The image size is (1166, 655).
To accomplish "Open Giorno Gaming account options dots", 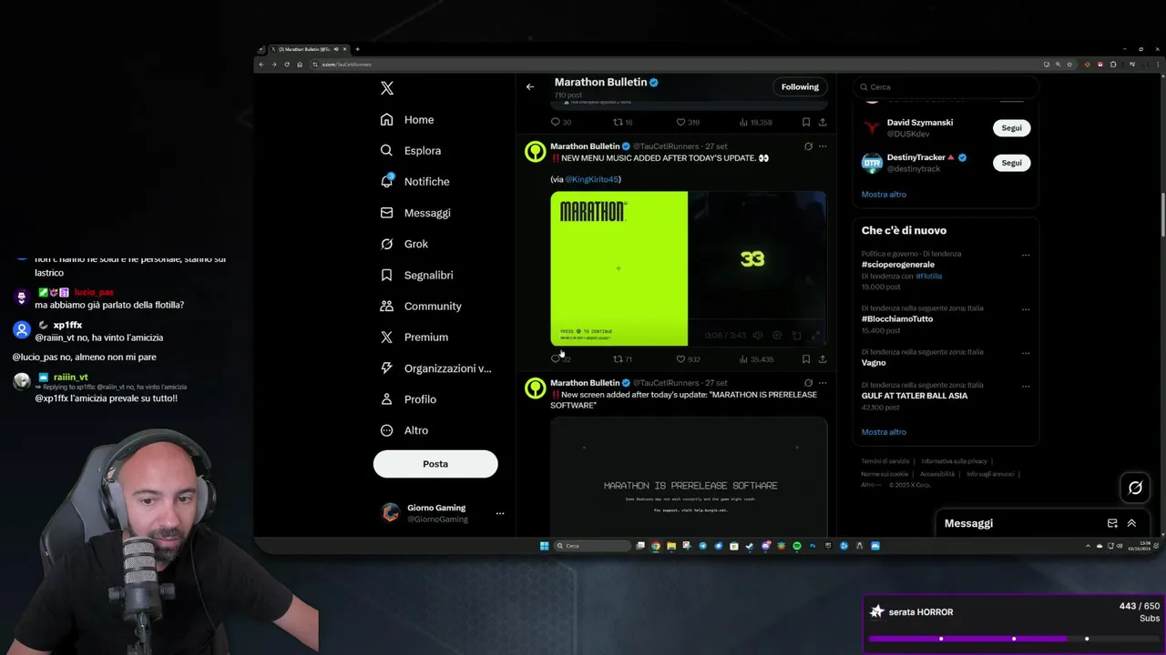I will coord(499,513).
